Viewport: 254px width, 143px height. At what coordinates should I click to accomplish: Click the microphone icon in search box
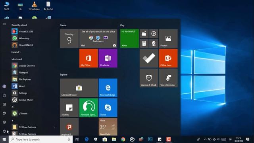(69, 139)
